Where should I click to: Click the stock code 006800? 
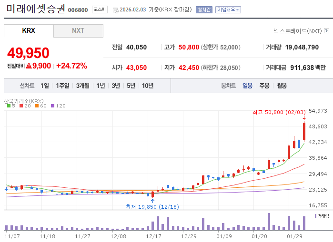coord(78,10)
